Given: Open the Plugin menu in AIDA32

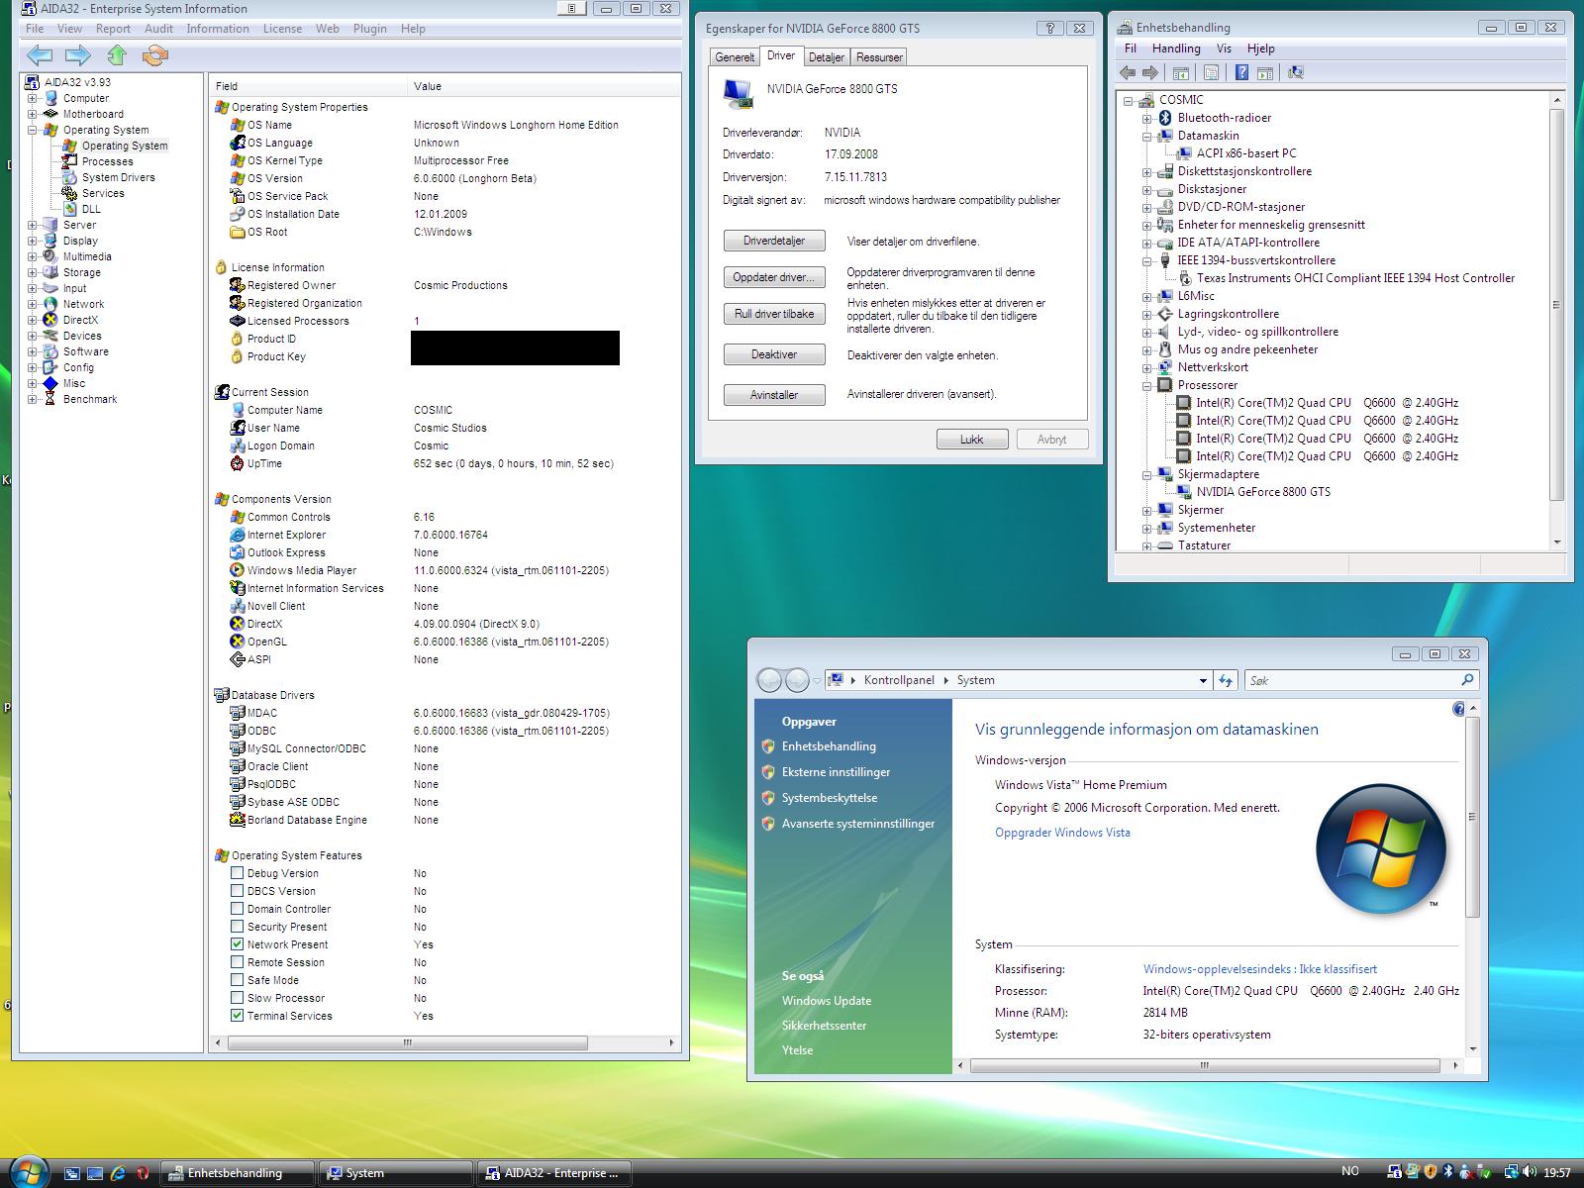Looking at the screenshot, I should [369, 29].
